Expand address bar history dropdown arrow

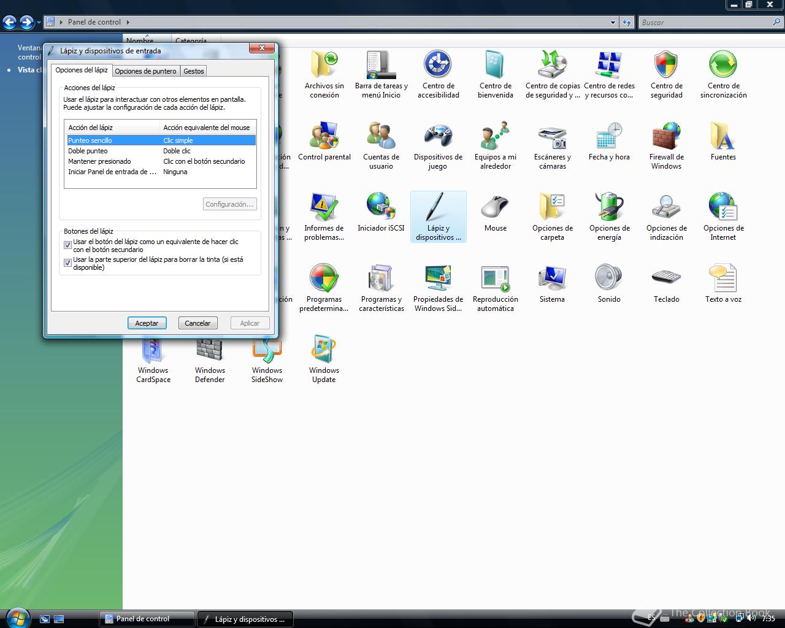[x=613, y=23]
